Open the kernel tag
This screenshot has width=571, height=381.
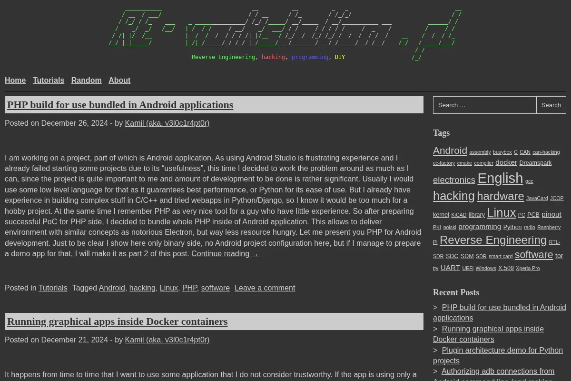[x=441, y=215]
